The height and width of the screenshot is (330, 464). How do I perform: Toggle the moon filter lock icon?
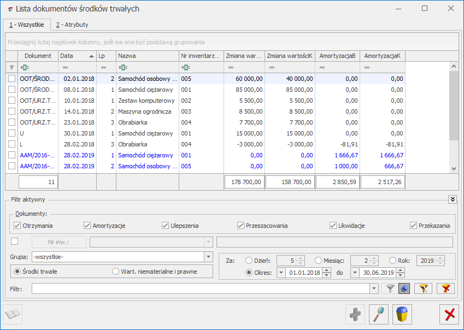coord(404,288)
